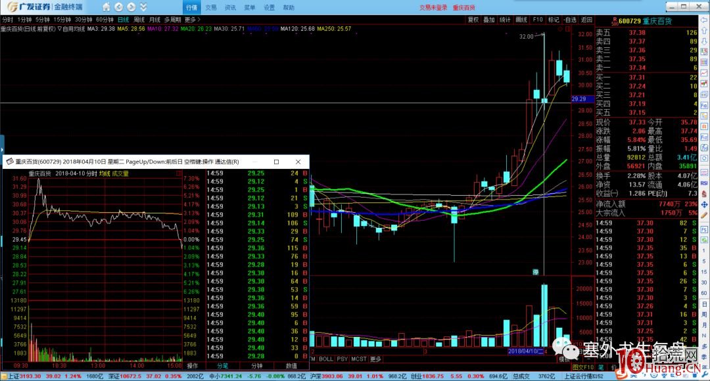The width and height of the screenshot is (710, 381).
Task: Click the 复权 button
Action: pos(473,20)
